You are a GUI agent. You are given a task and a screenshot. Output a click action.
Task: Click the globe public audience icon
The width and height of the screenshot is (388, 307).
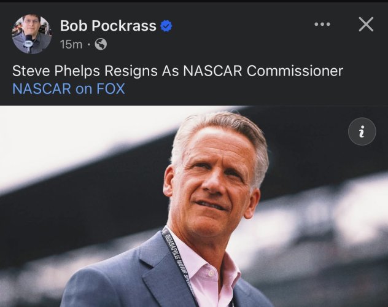point(101,44)
